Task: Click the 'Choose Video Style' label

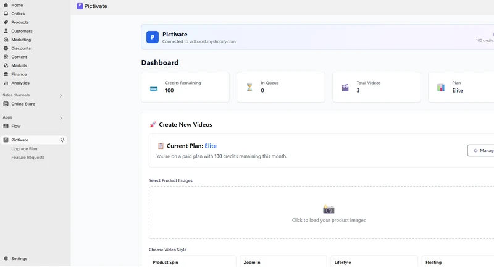Action: point(167,250)
